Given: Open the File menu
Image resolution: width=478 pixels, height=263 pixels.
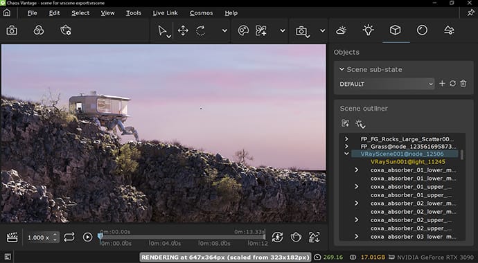Looking at the screenshot, I should pyautogui.click(x=32, y=13).
